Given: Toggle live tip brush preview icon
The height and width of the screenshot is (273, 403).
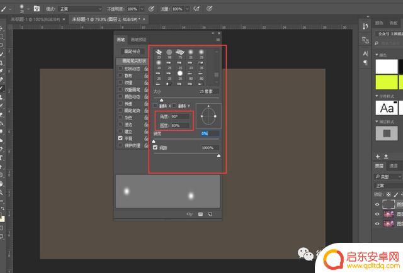Looking at the screenshot, I should click(x=190, y=214).
